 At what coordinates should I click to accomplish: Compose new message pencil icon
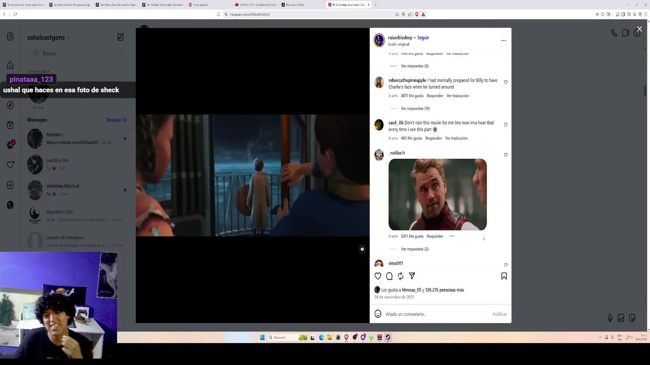tap(120, 37)
